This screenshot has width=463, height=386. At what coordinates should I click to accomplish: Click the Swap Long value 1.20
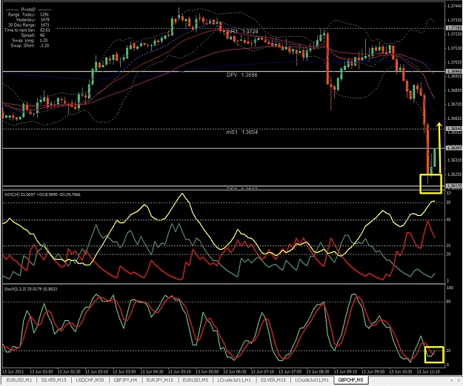pos(44,41)
